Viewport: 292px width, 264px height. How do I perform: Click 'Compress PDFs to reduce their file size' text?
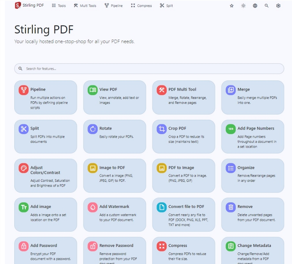[187, 256]
